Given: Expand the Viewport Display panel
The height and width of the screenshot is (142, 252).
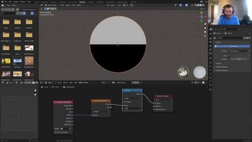Looking at the screenshot, I should coord(221,67).
